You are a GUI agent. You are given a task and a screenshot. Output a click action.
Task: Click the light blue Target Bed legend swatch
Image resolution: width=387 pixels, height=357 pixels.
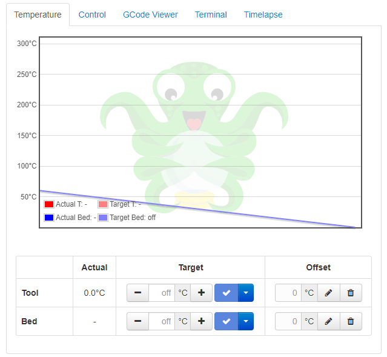click(x=103, y=218)
